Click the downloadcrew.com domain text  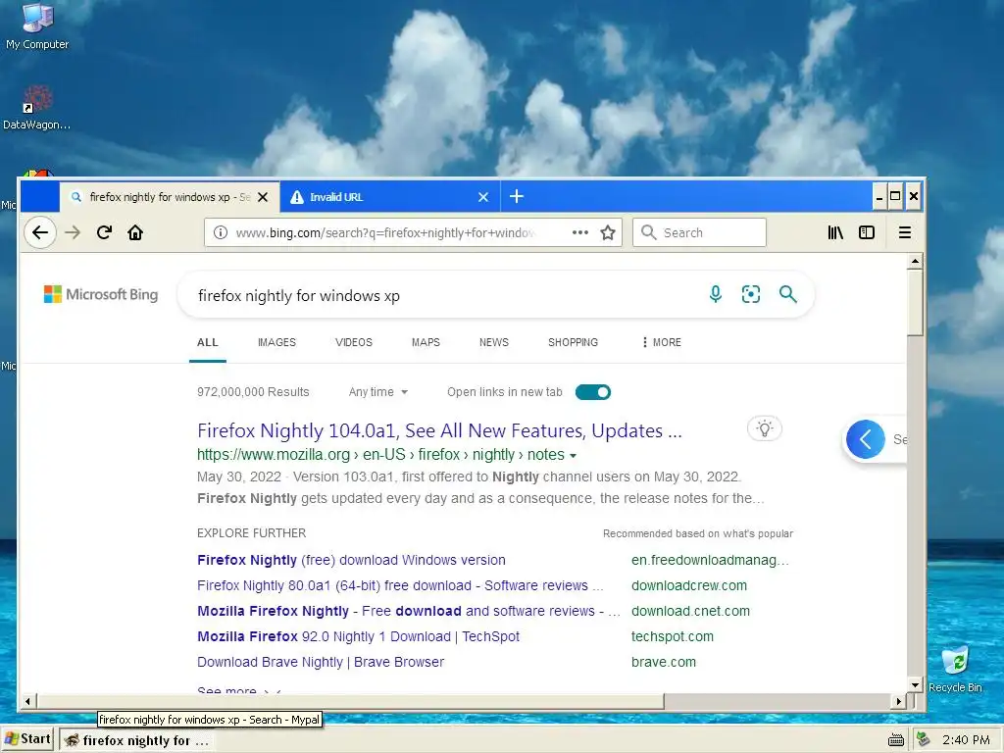point(689,585)
